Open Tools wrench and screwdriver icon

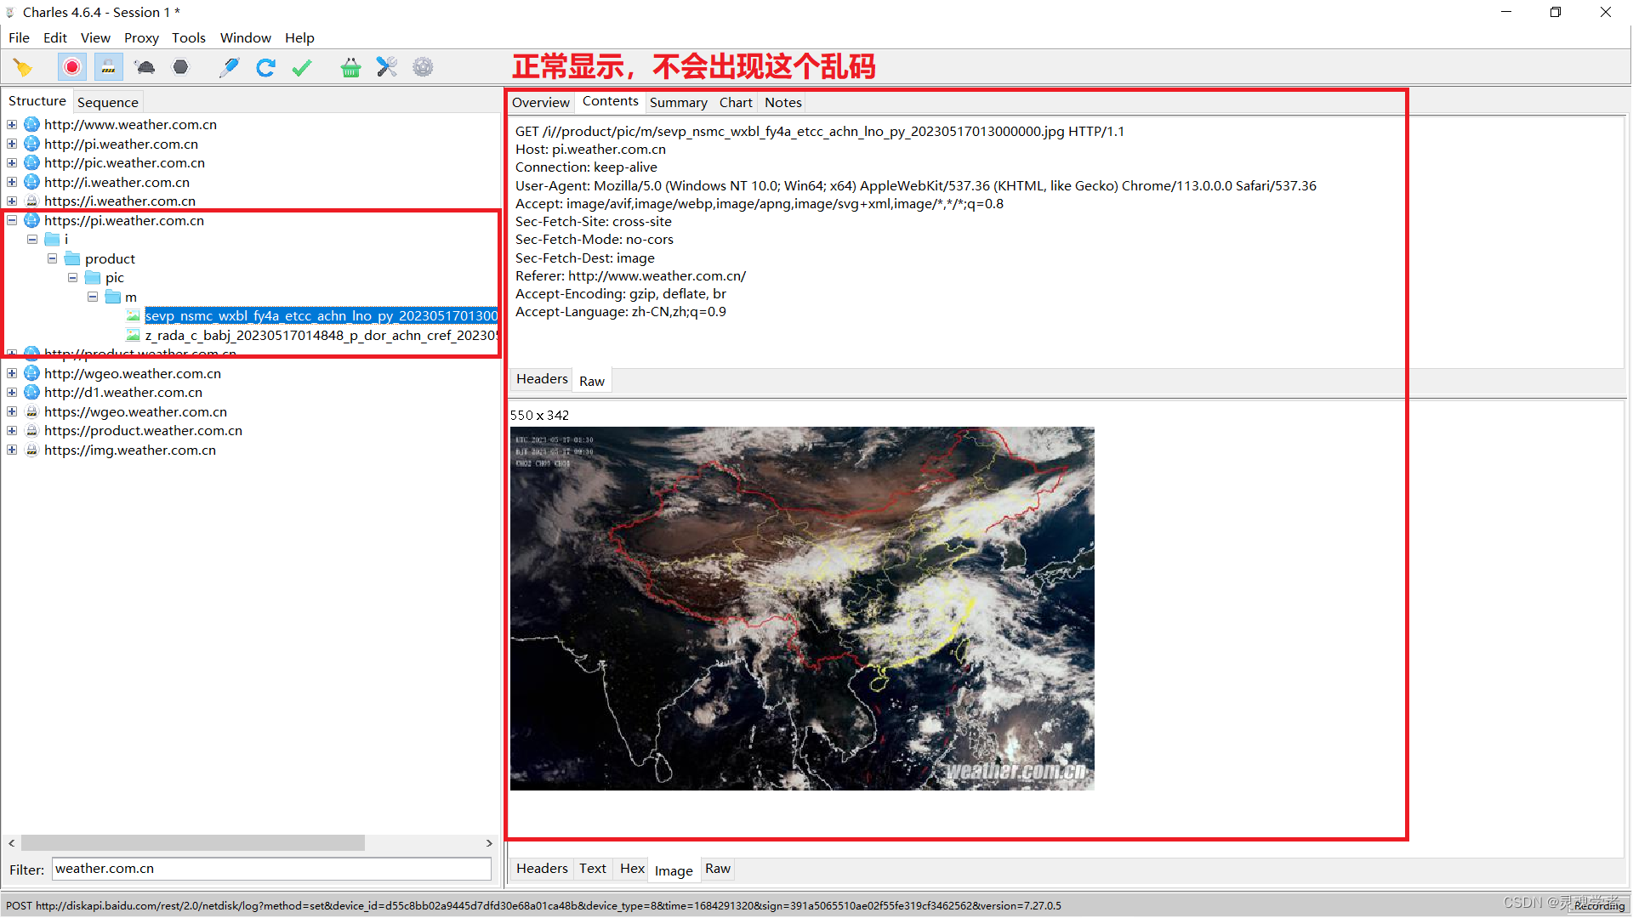[x=387, y=67]
